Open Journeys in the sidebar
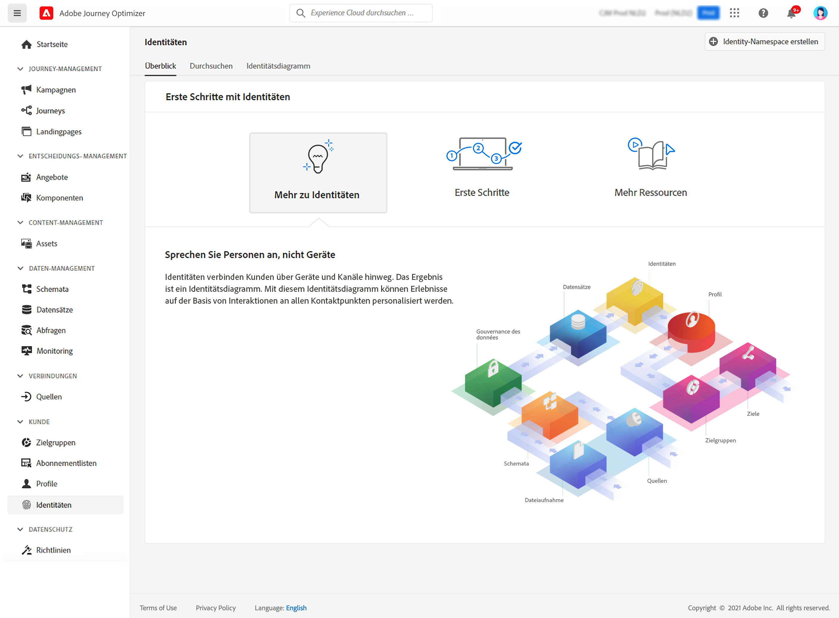Viewport: 839px width, 618px height. pyautogui.click(x=50, y=111)
